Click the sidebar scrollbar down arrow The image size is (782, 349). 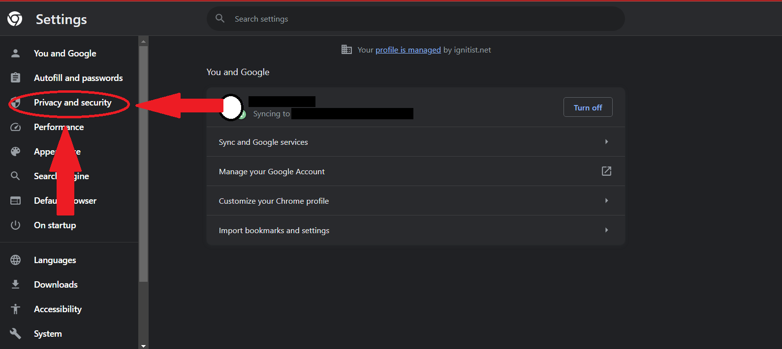pos(143,345)
